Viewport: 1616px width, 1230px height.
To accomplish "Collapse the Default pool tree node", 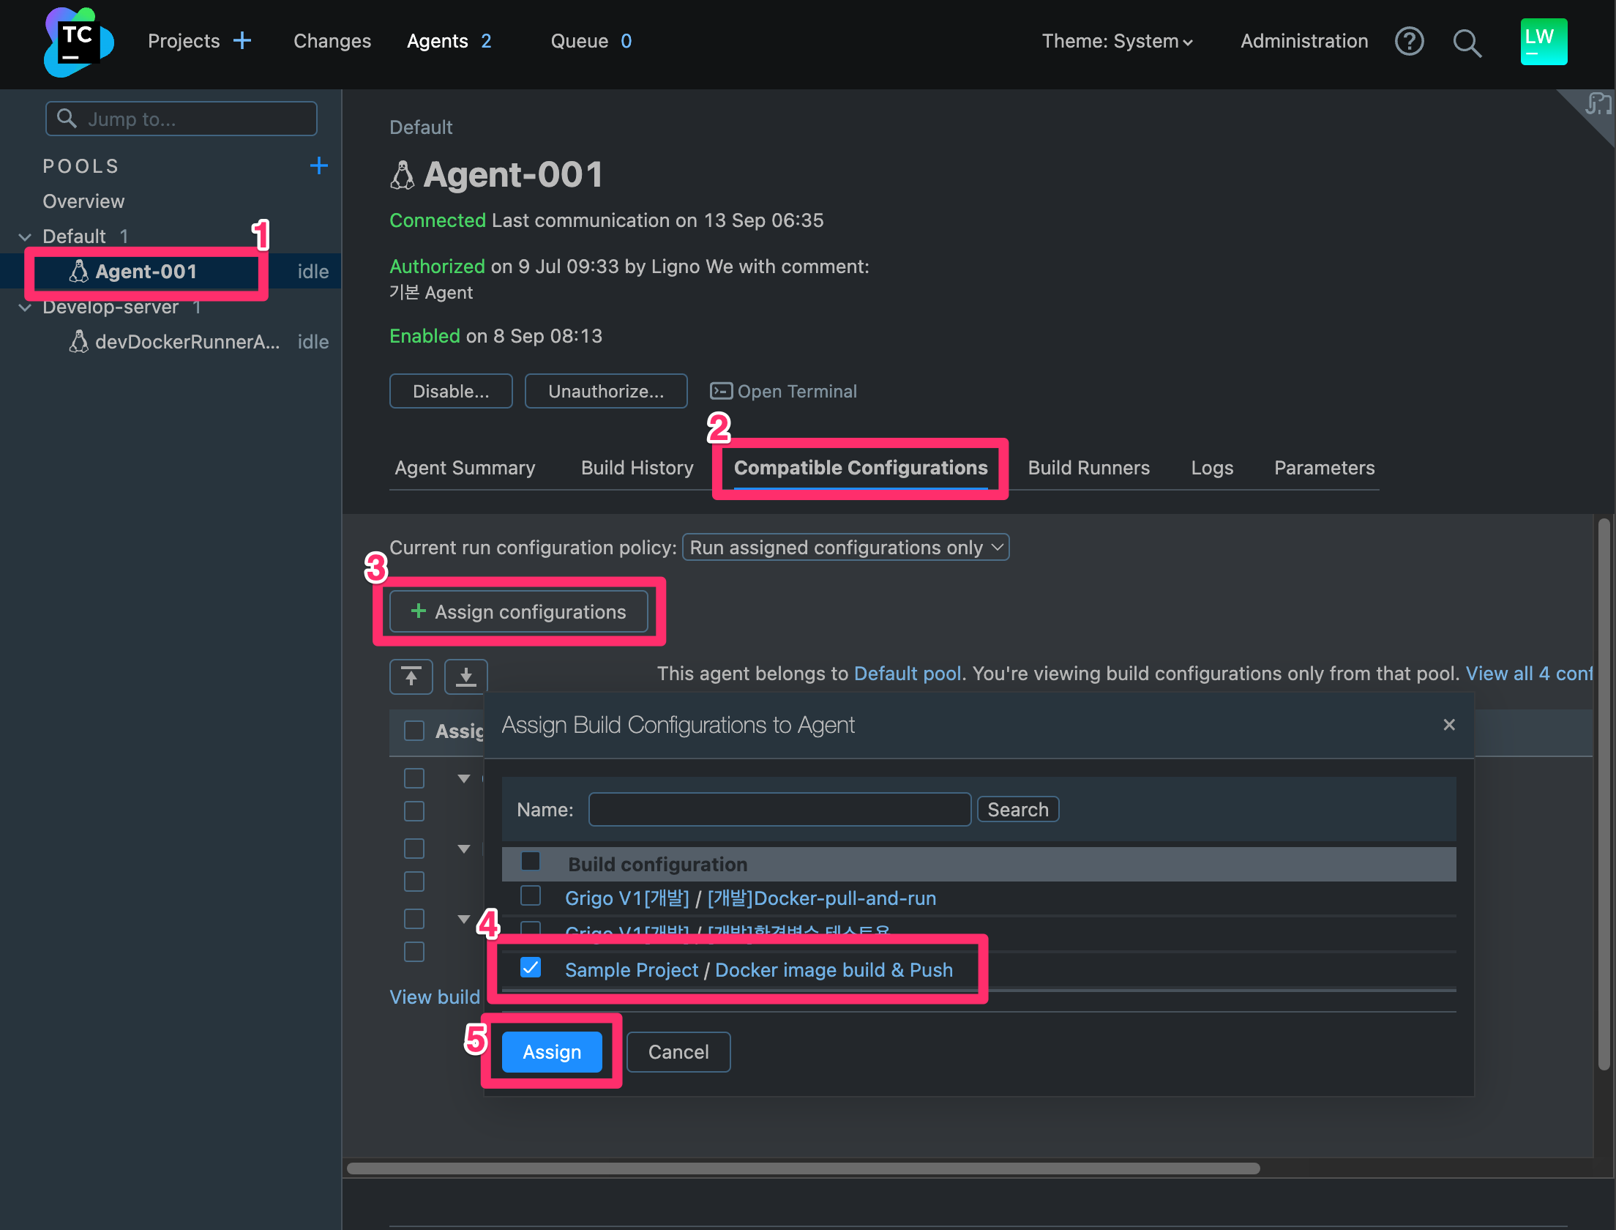I will pos(25,236).
